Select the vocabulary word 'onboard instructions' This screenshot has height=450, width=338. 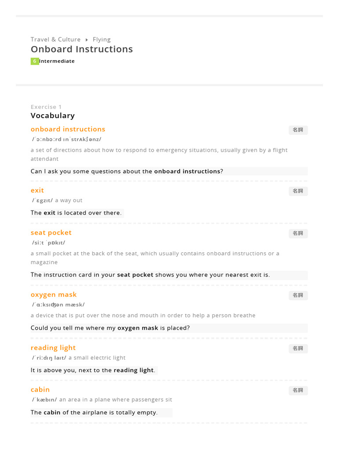[68, 129]
